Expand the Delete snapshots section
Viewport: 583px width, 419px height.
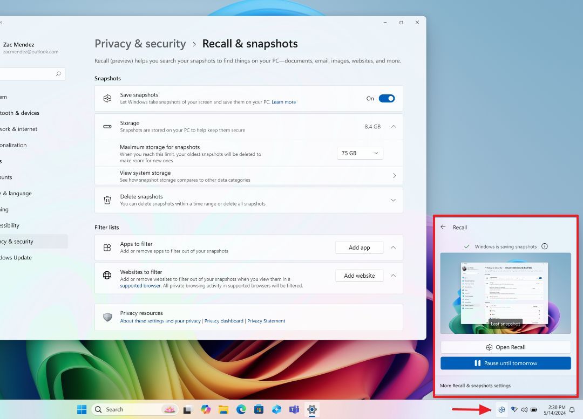[x=394, y=200]
